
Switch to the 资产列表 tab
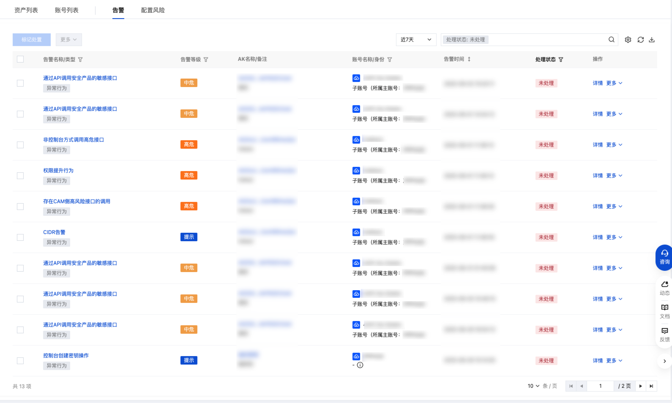tap(26, 10)
